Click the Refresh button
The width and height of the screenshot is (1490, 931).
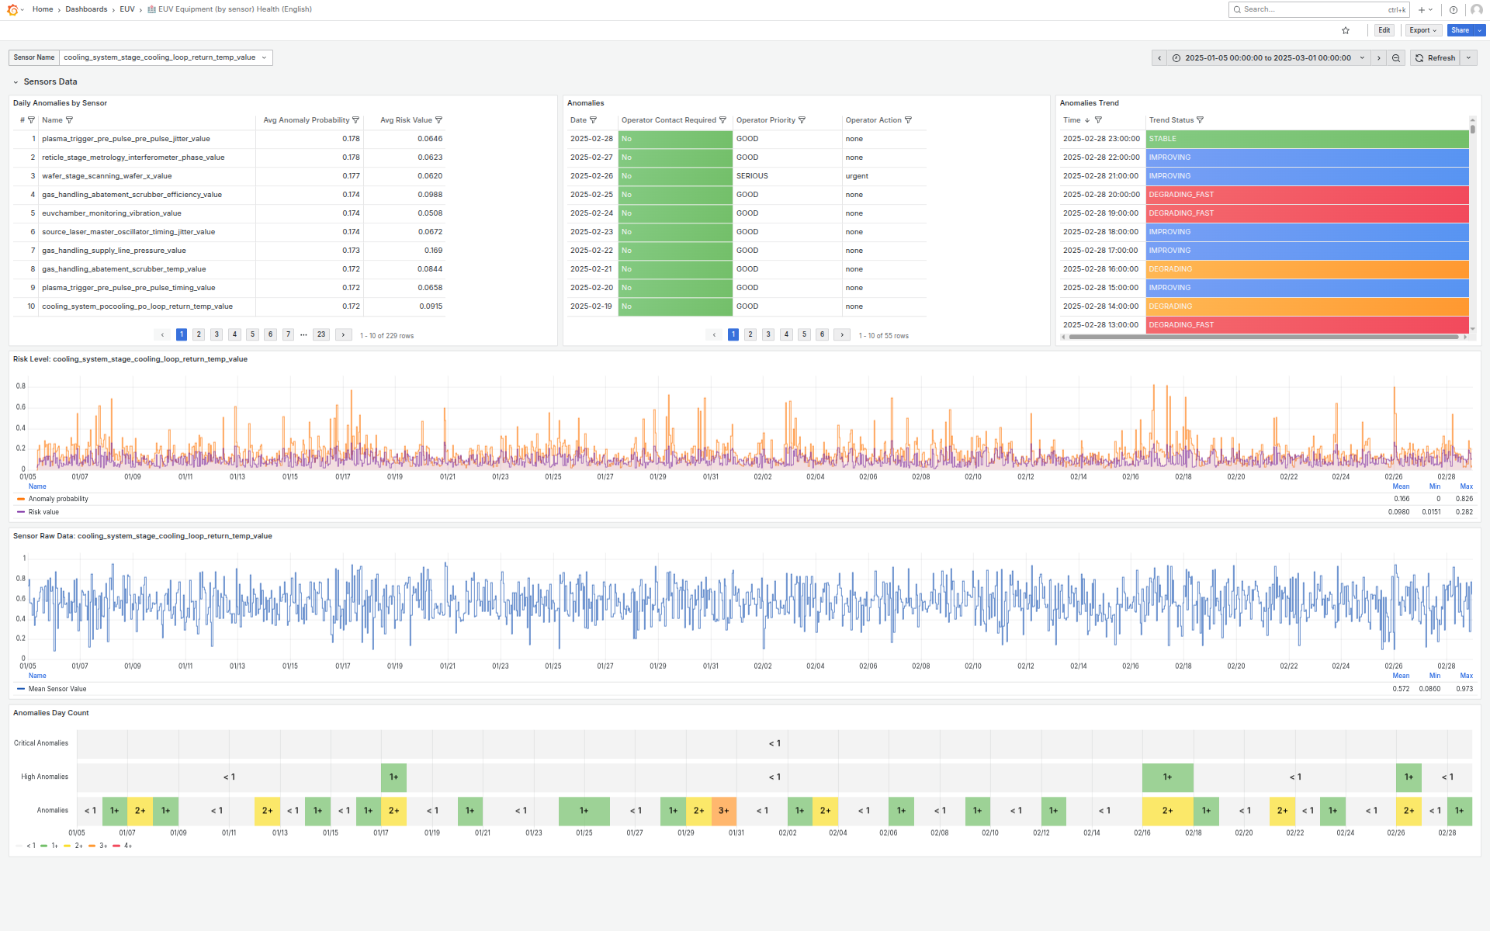pyautogui.click(x=1435, y=57)
